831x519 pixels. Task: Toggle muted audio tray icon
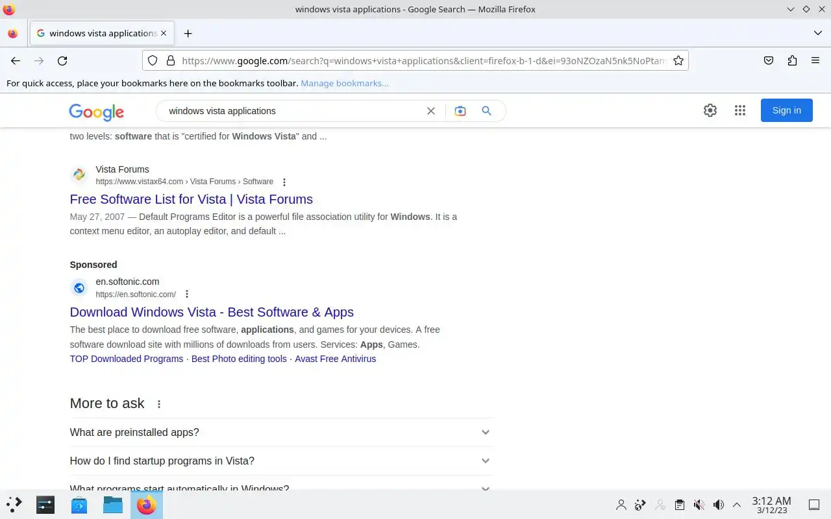[x=699, y=505]
